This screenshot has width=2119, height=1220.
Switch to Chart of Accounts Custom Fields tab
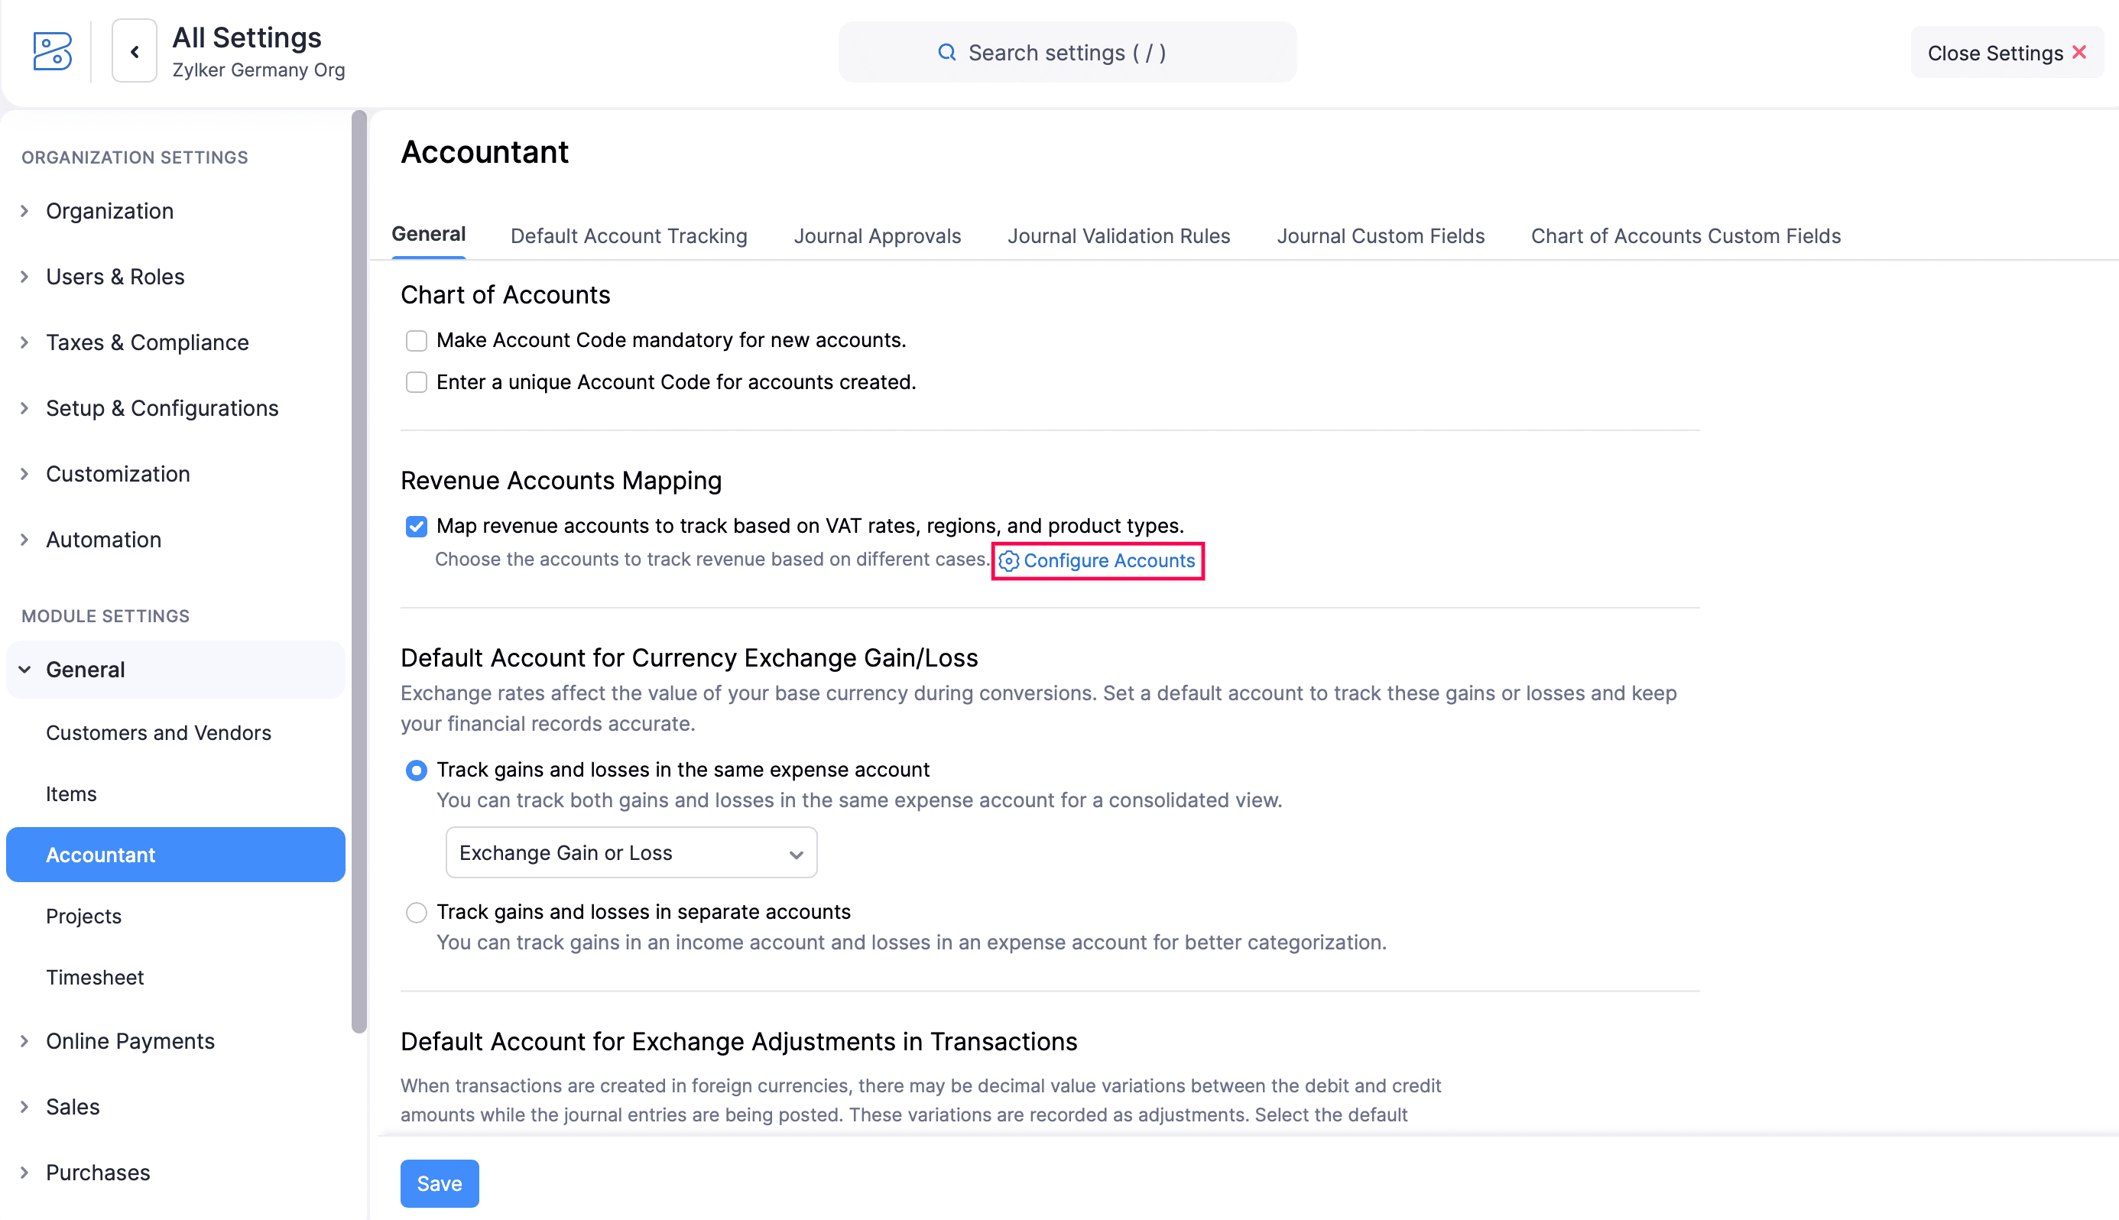coord(1686,235)
